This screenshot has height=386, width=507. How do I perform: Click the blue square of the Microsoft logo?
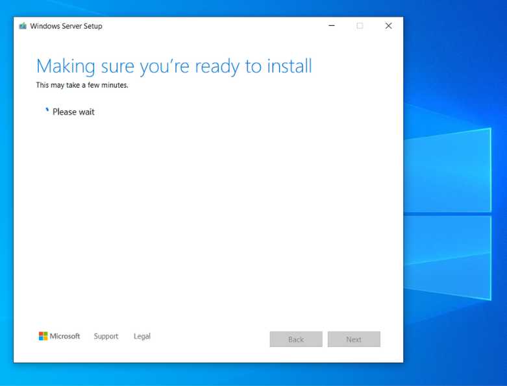pos(41,339)
